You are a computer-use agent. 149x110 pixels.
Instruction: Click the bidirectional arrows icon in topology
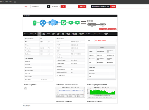pos(83,23)
